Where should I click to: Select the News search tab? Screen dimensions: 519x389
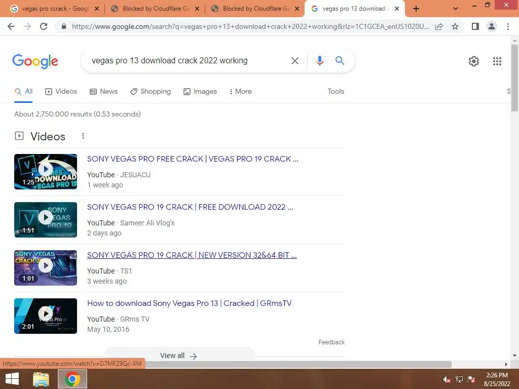[x=103, y=92]
